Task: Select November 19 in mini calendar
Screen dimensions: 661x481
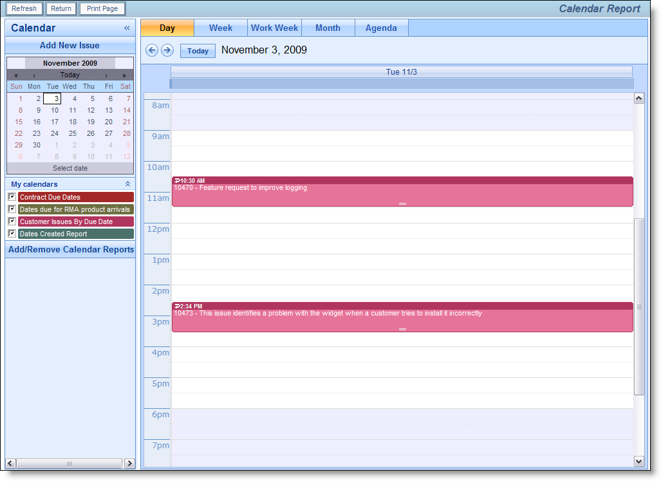Action: (91, 122)
